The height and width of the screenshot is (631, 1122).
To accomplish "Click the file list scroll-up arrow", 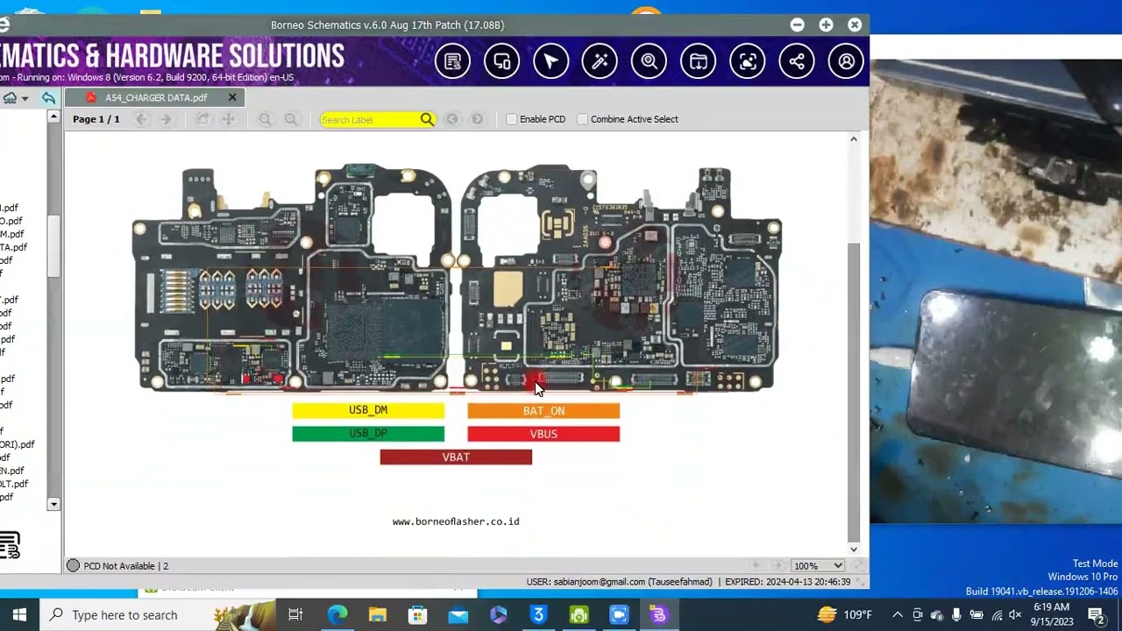I will coord(53,117).
